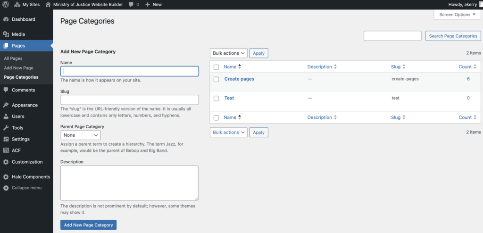This screenshot has width=483, height=233.
Task: Click the Dashboard gauge icon in sidebar
Action: tap(6, 19)
